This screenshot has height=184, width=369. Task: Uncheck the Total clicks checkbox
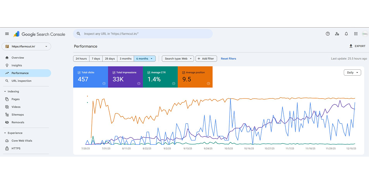pyautogui.click(x=79, y=73)
